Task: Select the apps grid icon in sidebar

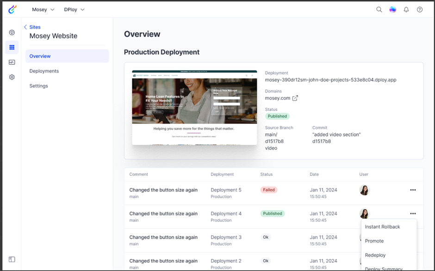Action: coord(12,47)
